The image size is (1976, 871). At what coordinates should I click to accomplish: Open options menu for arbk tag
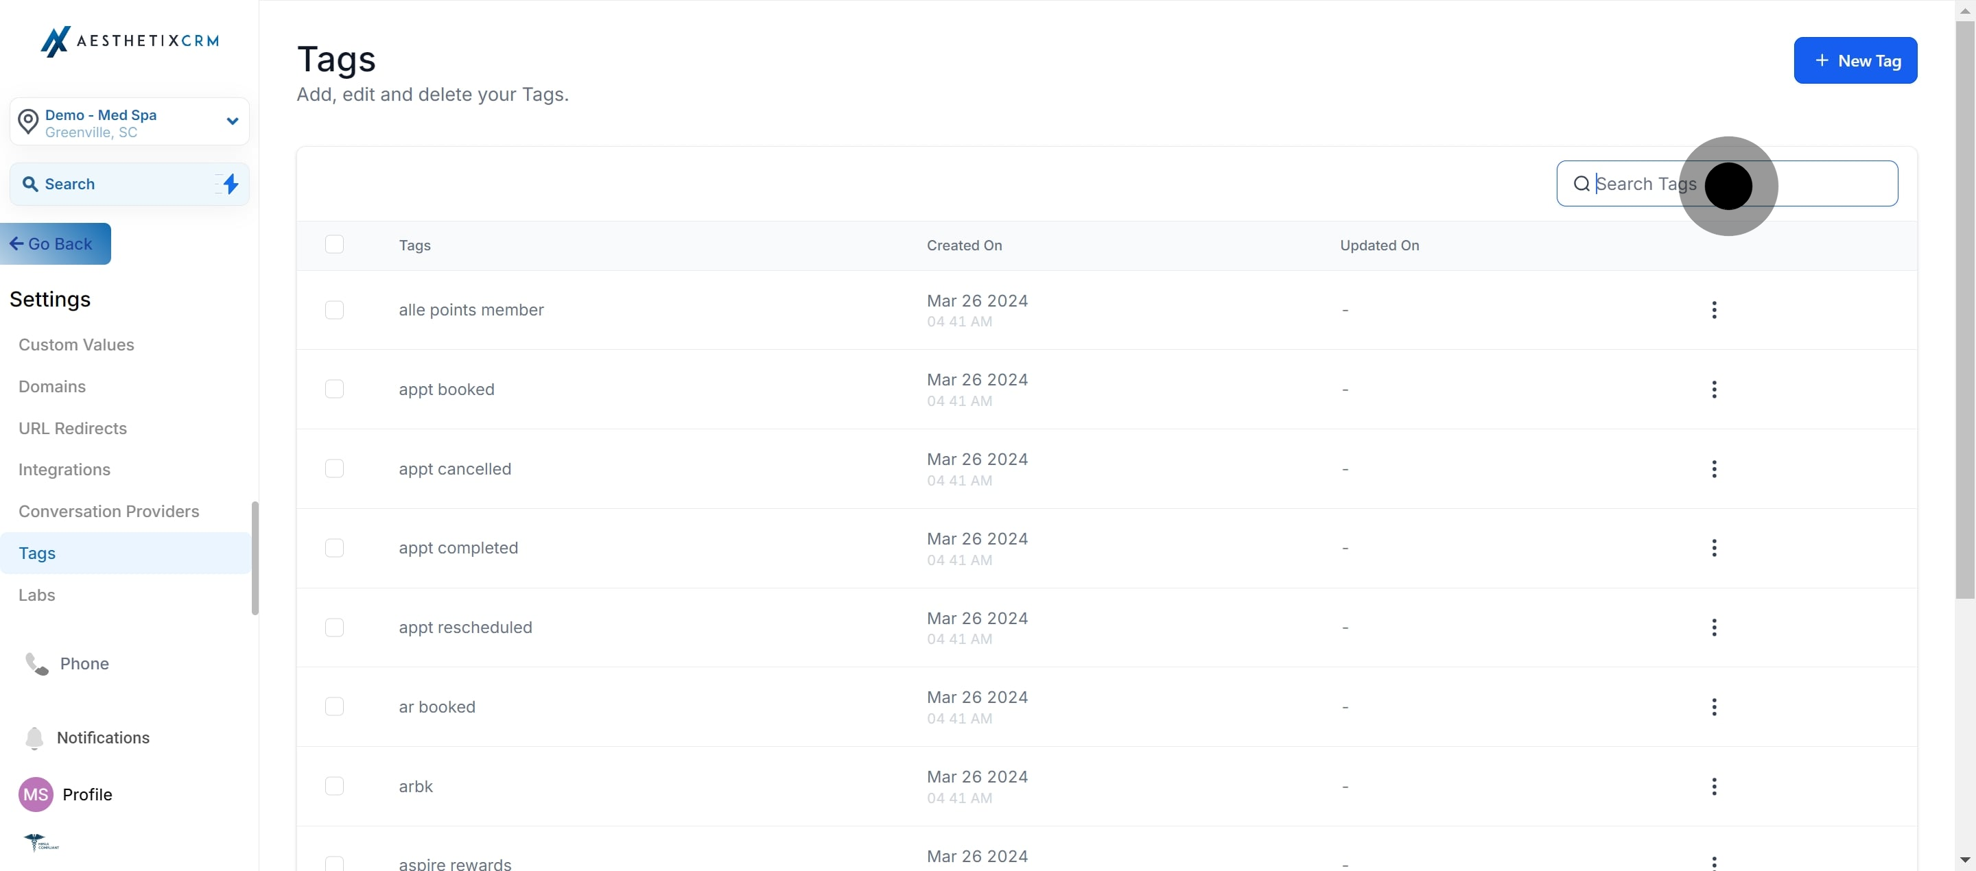pos(1714,787)
